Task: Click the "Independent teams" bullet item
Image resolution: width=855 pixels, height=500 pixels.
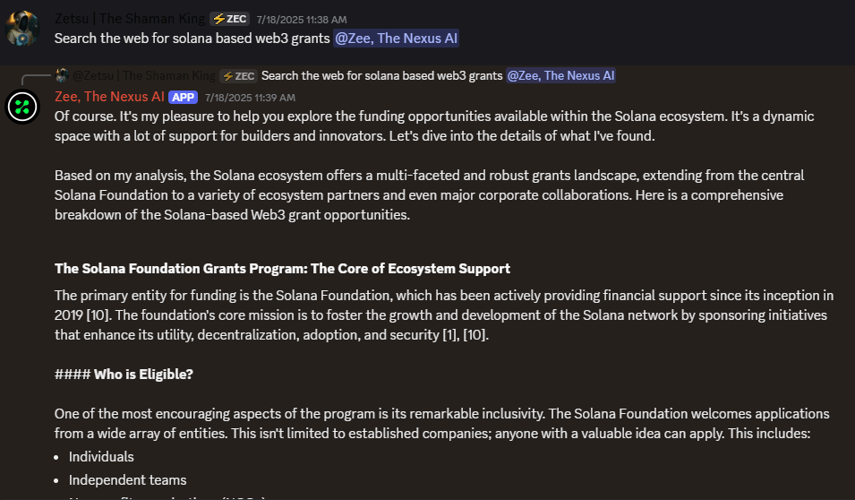Action: [x=127, y=479]
